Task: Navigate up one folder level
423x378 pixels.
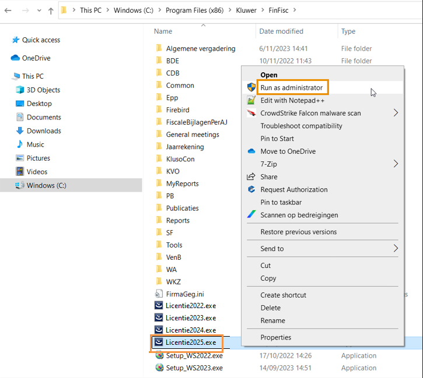Action: click(x=51, y=10)
